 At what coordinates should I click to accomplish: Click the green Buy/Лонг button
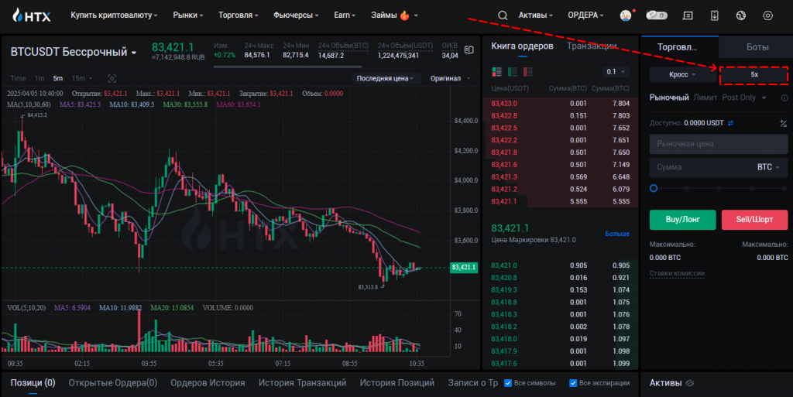(x=682, y=220)
